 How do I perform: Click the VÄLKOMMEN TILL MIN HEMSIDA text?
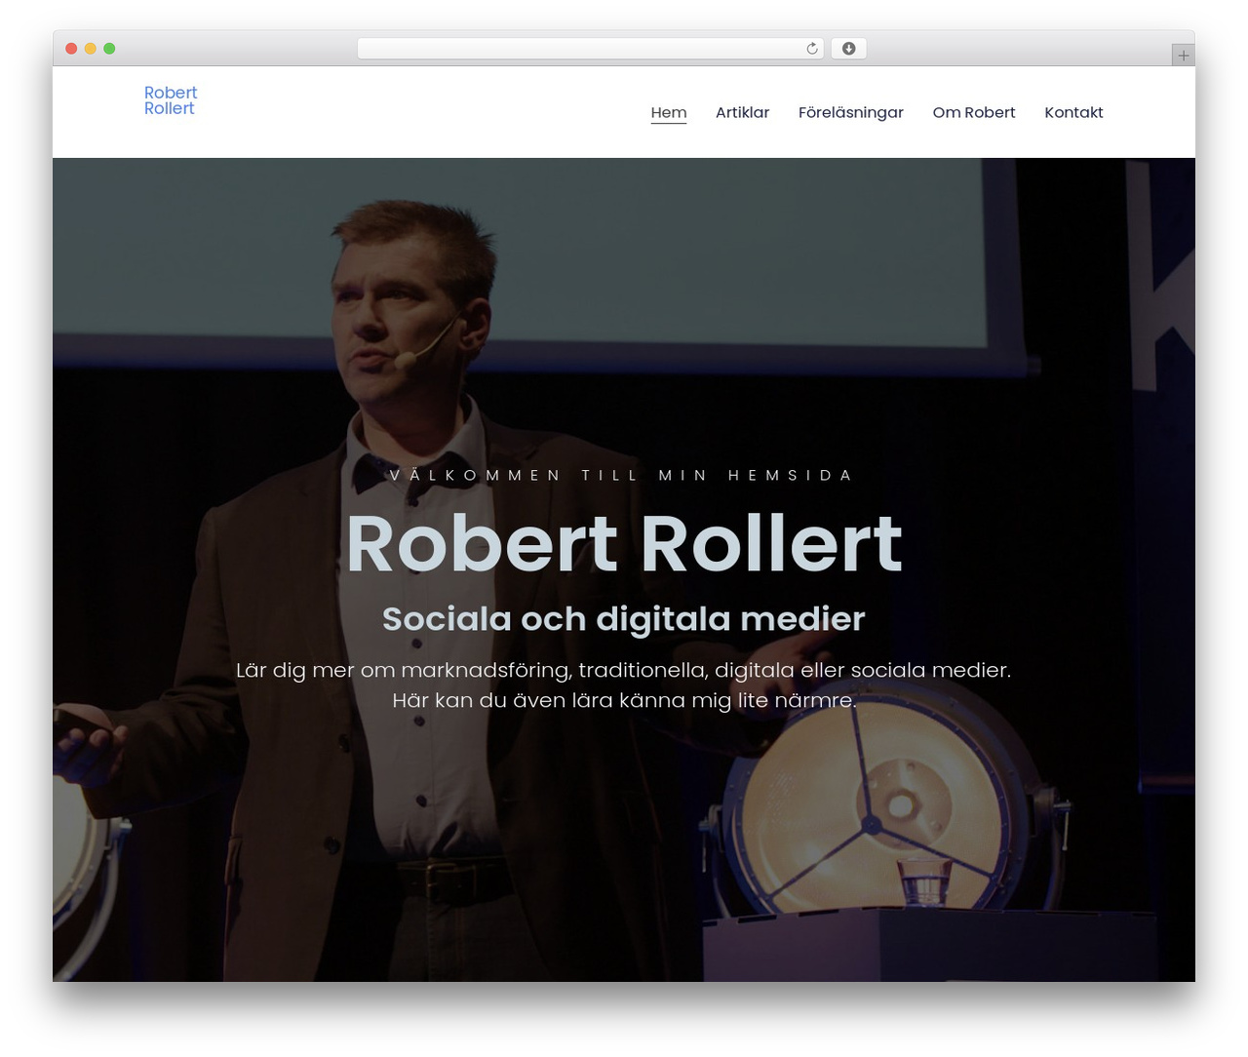[x=621, y=475]
